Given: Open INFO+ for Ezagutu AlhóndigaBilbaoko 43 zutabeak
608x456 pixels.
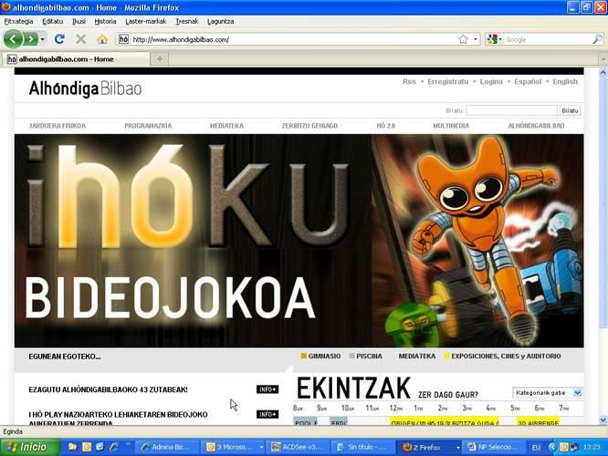Looking at the screenshot, I should tap(267, 389).
